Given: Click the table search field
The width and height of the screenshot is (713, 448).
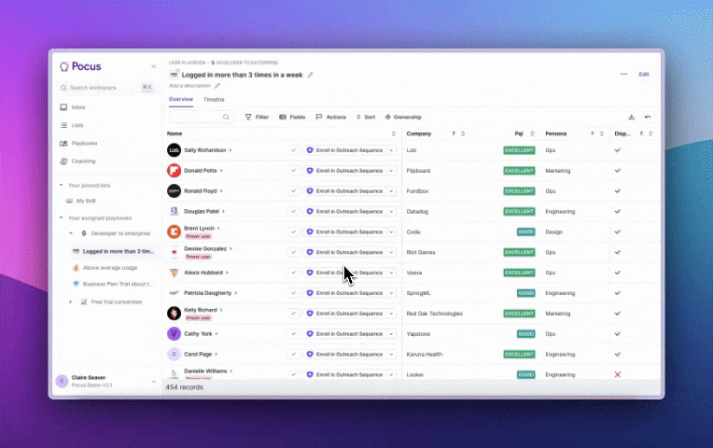Looking at the screenshot, I should point(202,117).
